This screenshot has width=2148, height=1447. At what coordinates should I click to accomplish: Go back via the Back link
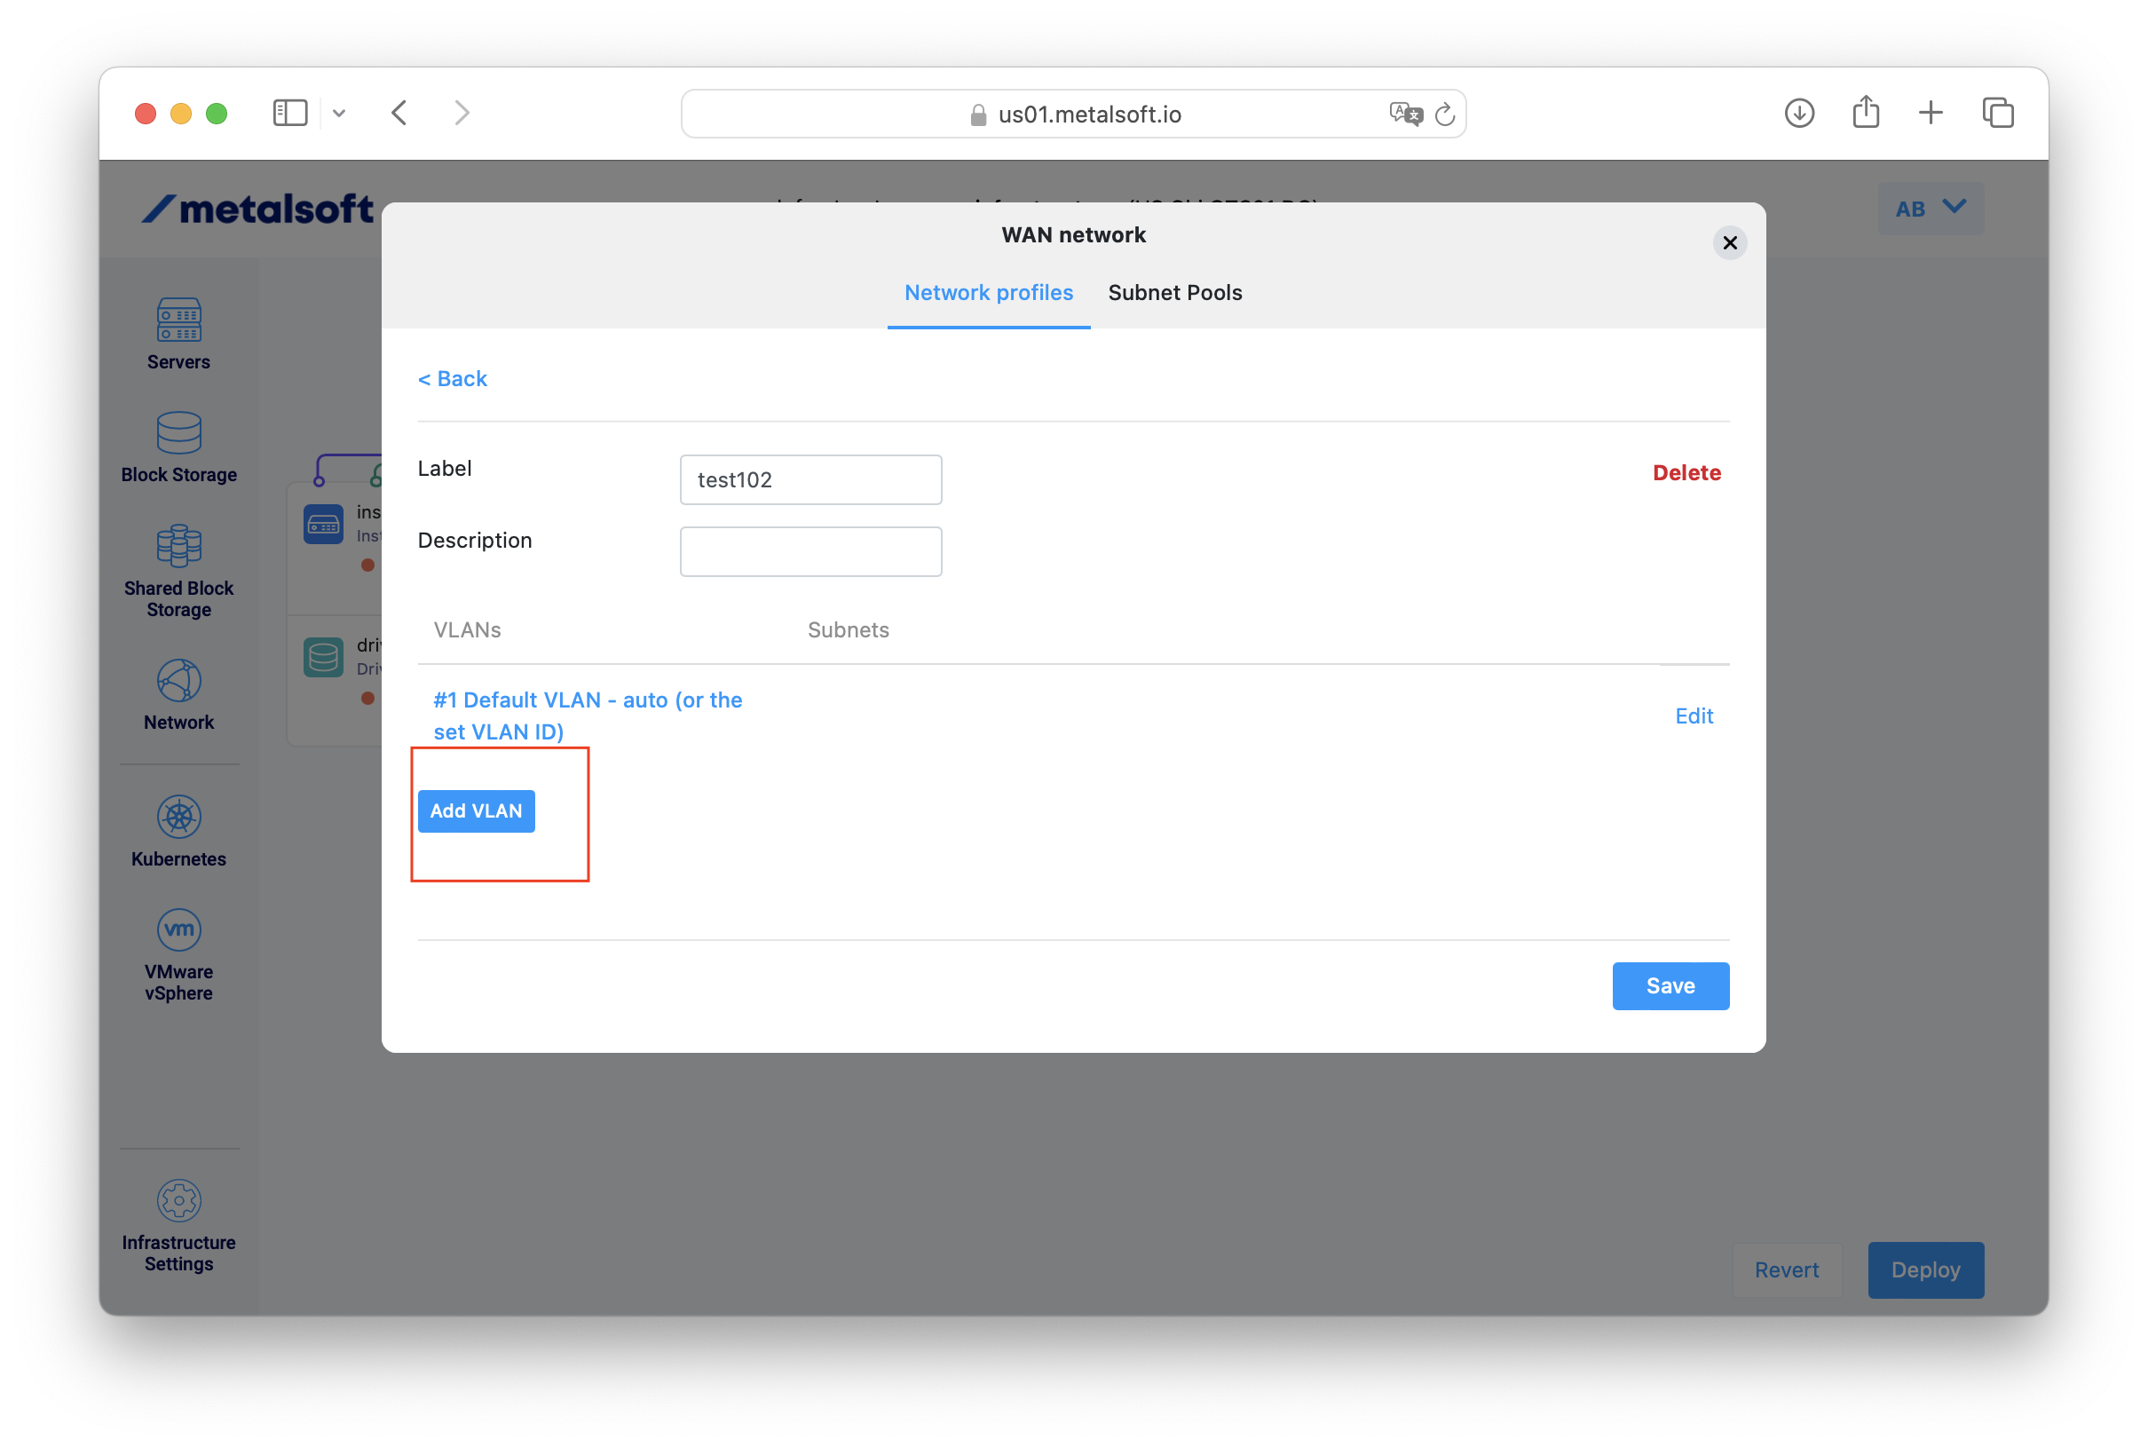452,378
